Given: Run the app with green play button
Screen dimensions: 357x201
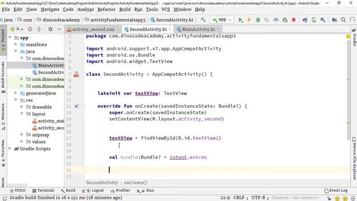Looking at the screenshot, I should pos(240,20).
